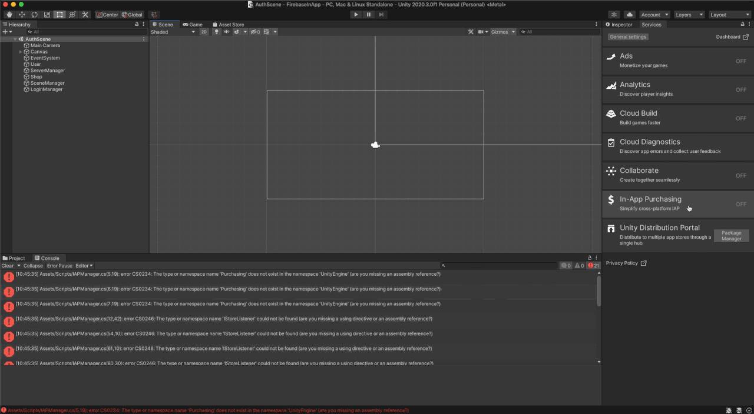The image size is (754, 414).
Task: Open Gizmos dropdown arrow
Action: [513, 32]
